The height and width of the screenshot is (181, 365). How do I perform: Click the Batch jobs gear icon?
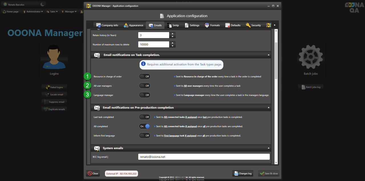[311, 57]
